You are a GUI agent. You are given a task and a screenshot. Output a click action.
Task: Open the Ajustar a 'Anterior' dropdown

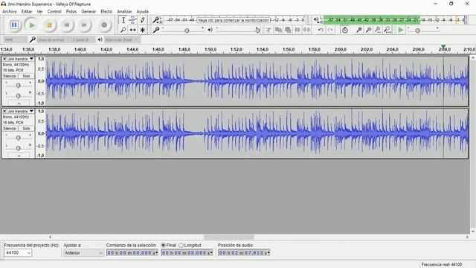coord(83,252)
